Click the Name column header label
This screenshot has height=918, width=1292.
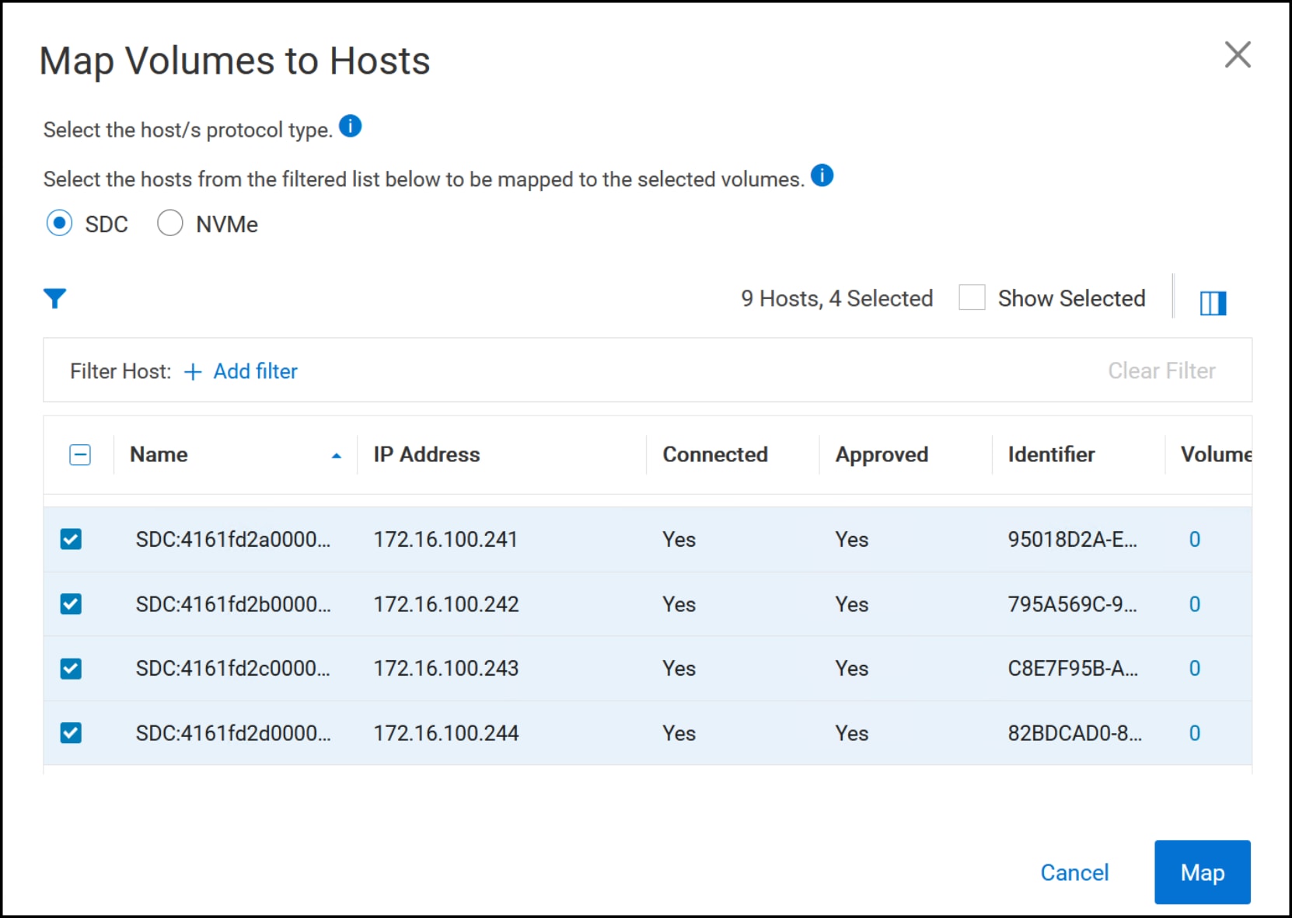coord(159,454)
